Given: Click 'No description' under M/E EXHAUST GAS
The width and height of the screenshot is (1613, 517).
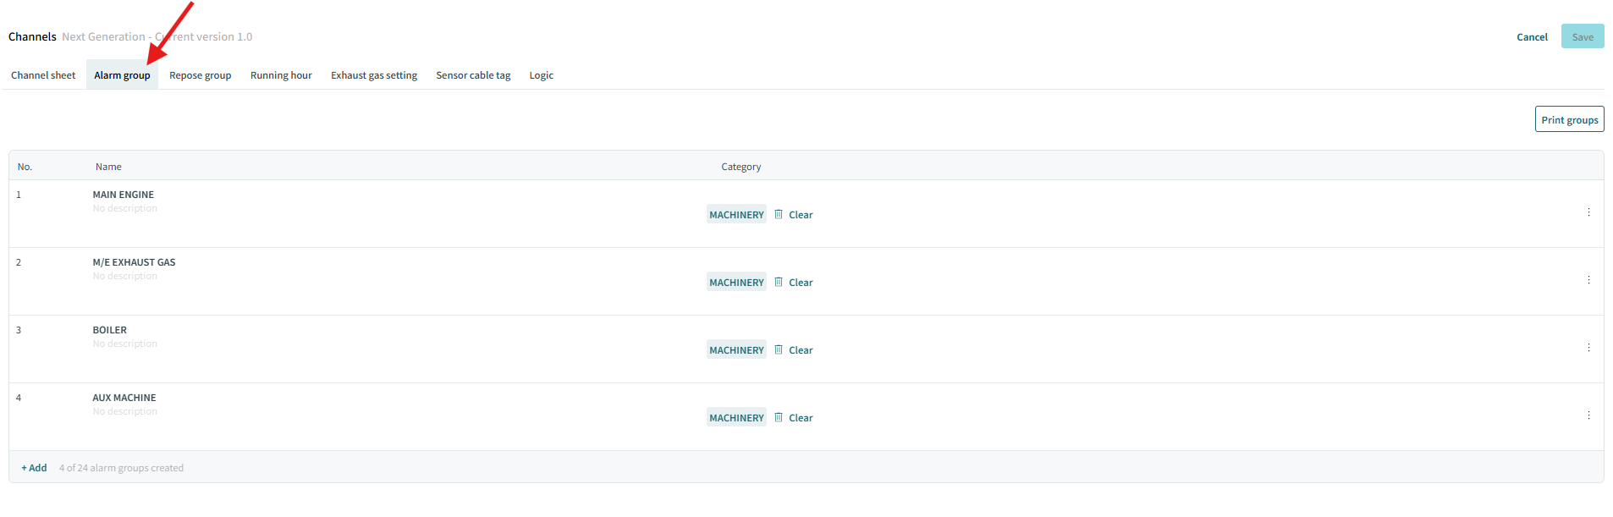Looking at the screenshot, I should click(125, 276).
